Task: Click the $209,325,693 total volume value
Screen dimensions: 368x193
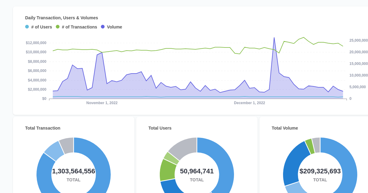Action: [x=320, y=171]
